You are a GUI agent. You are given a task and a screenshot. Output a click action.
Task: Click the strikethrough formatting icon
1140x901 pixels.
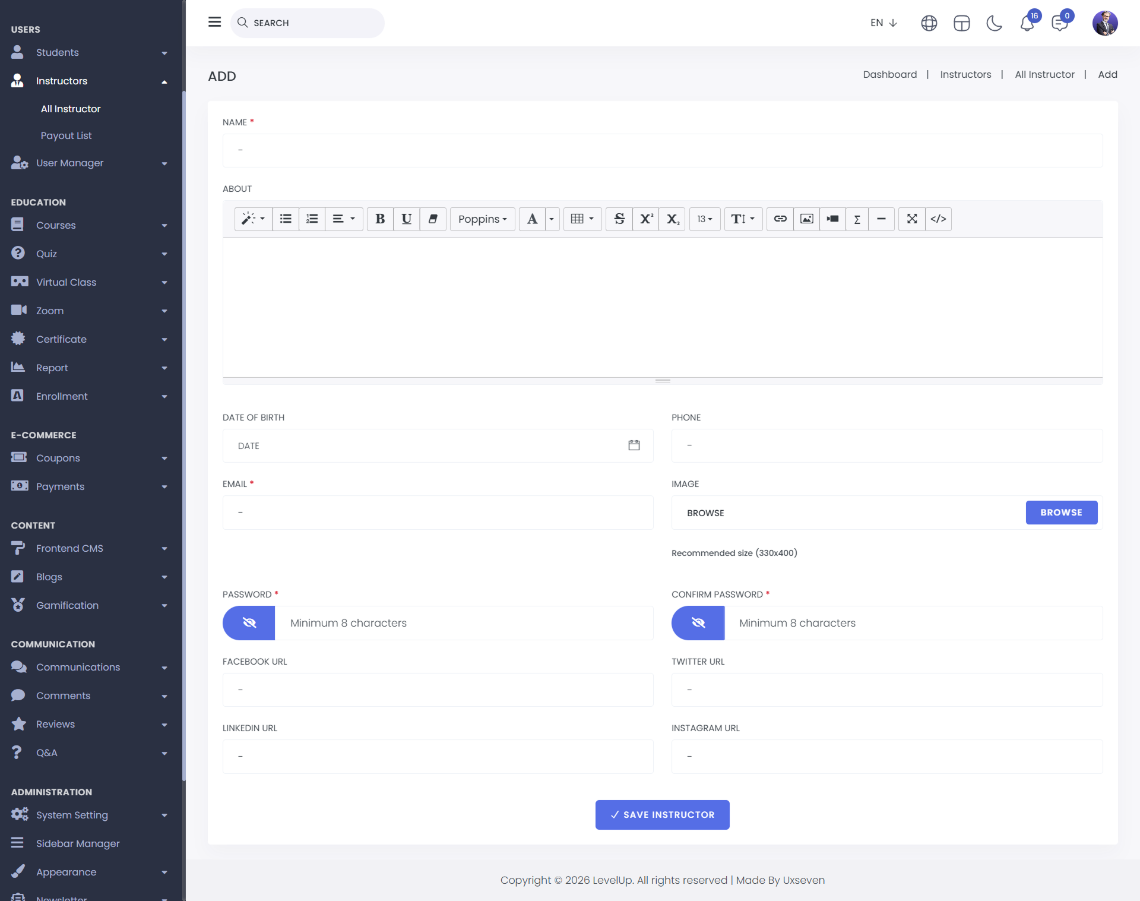[x=619, y=219]
